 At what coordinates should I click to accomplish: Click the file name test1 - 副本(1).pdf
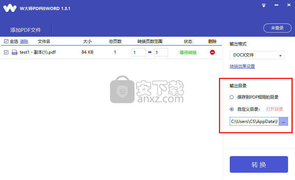pos(37,52)
